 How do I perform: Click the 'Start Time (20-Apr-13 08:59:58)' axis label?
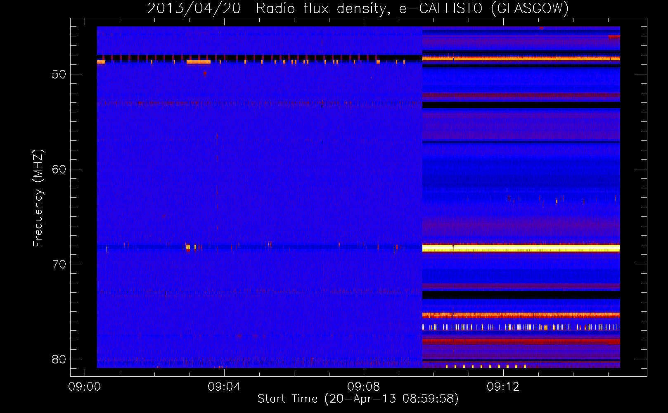(358, 399)
